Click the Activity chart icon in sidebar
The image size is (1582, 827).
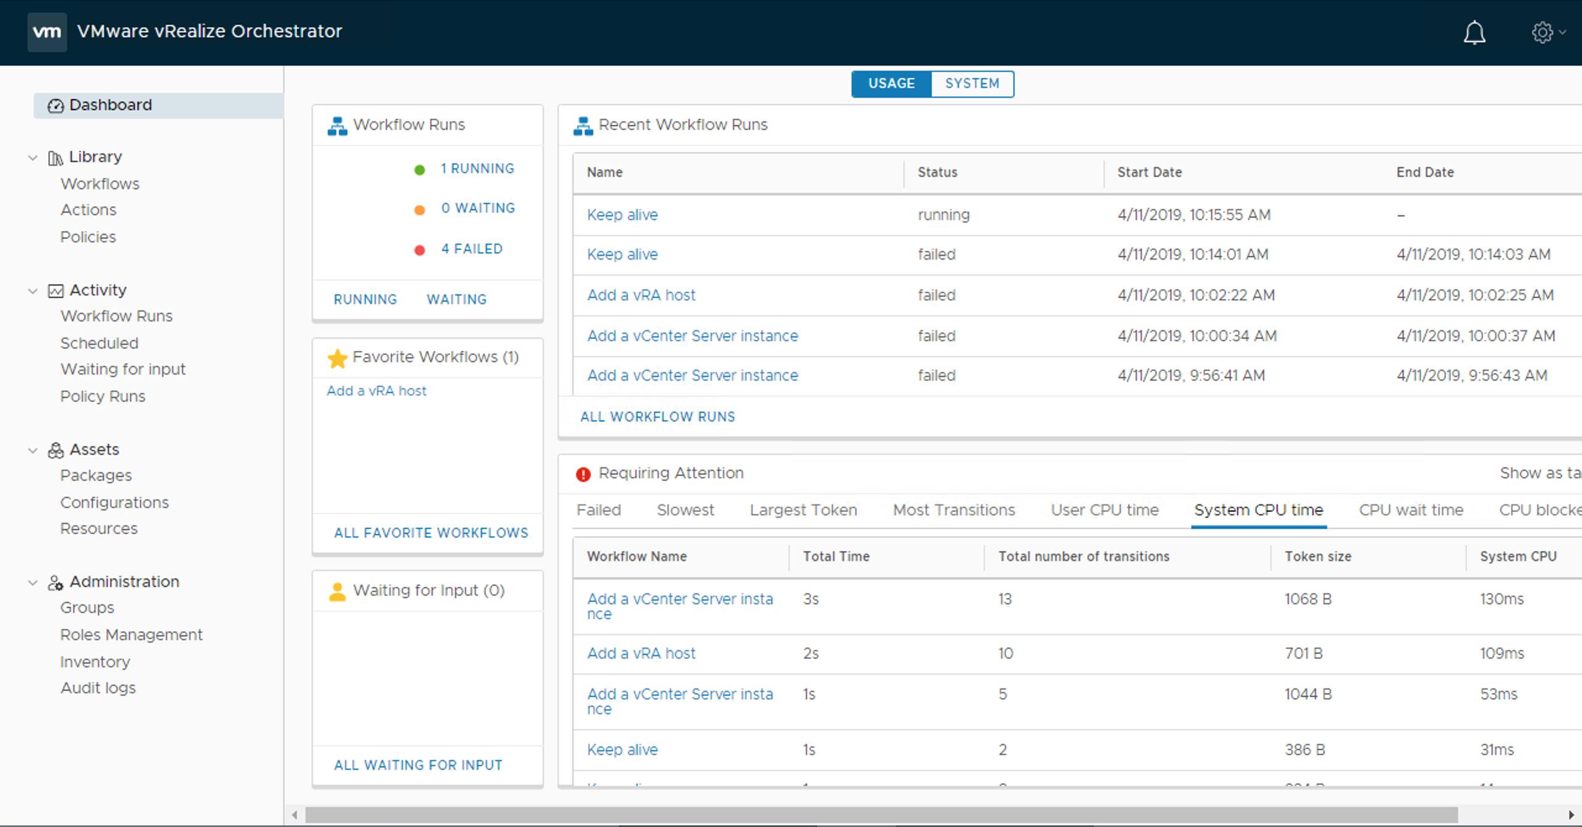55,291
